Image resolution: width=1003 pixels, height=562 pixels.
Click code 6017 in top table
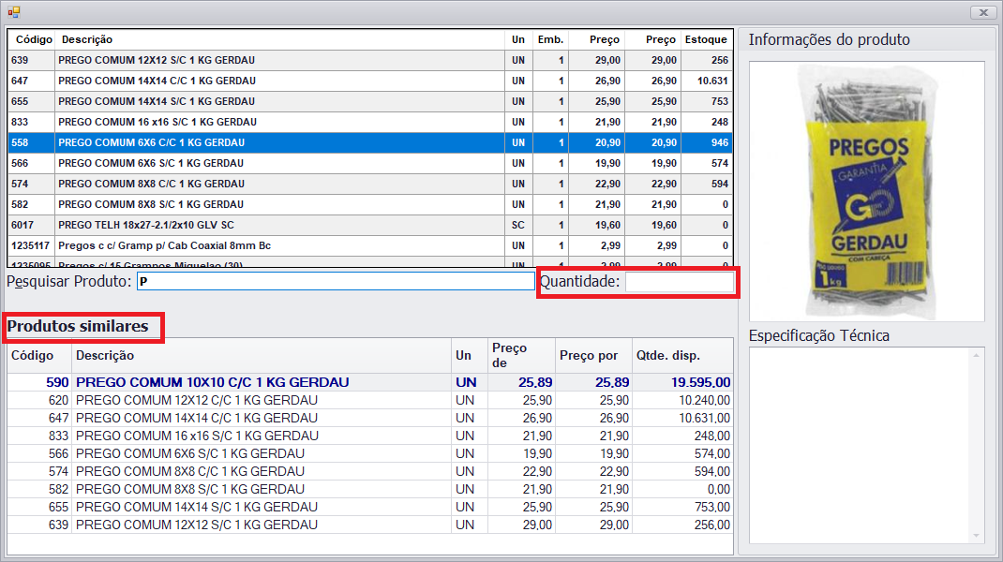tap(22, 225)
